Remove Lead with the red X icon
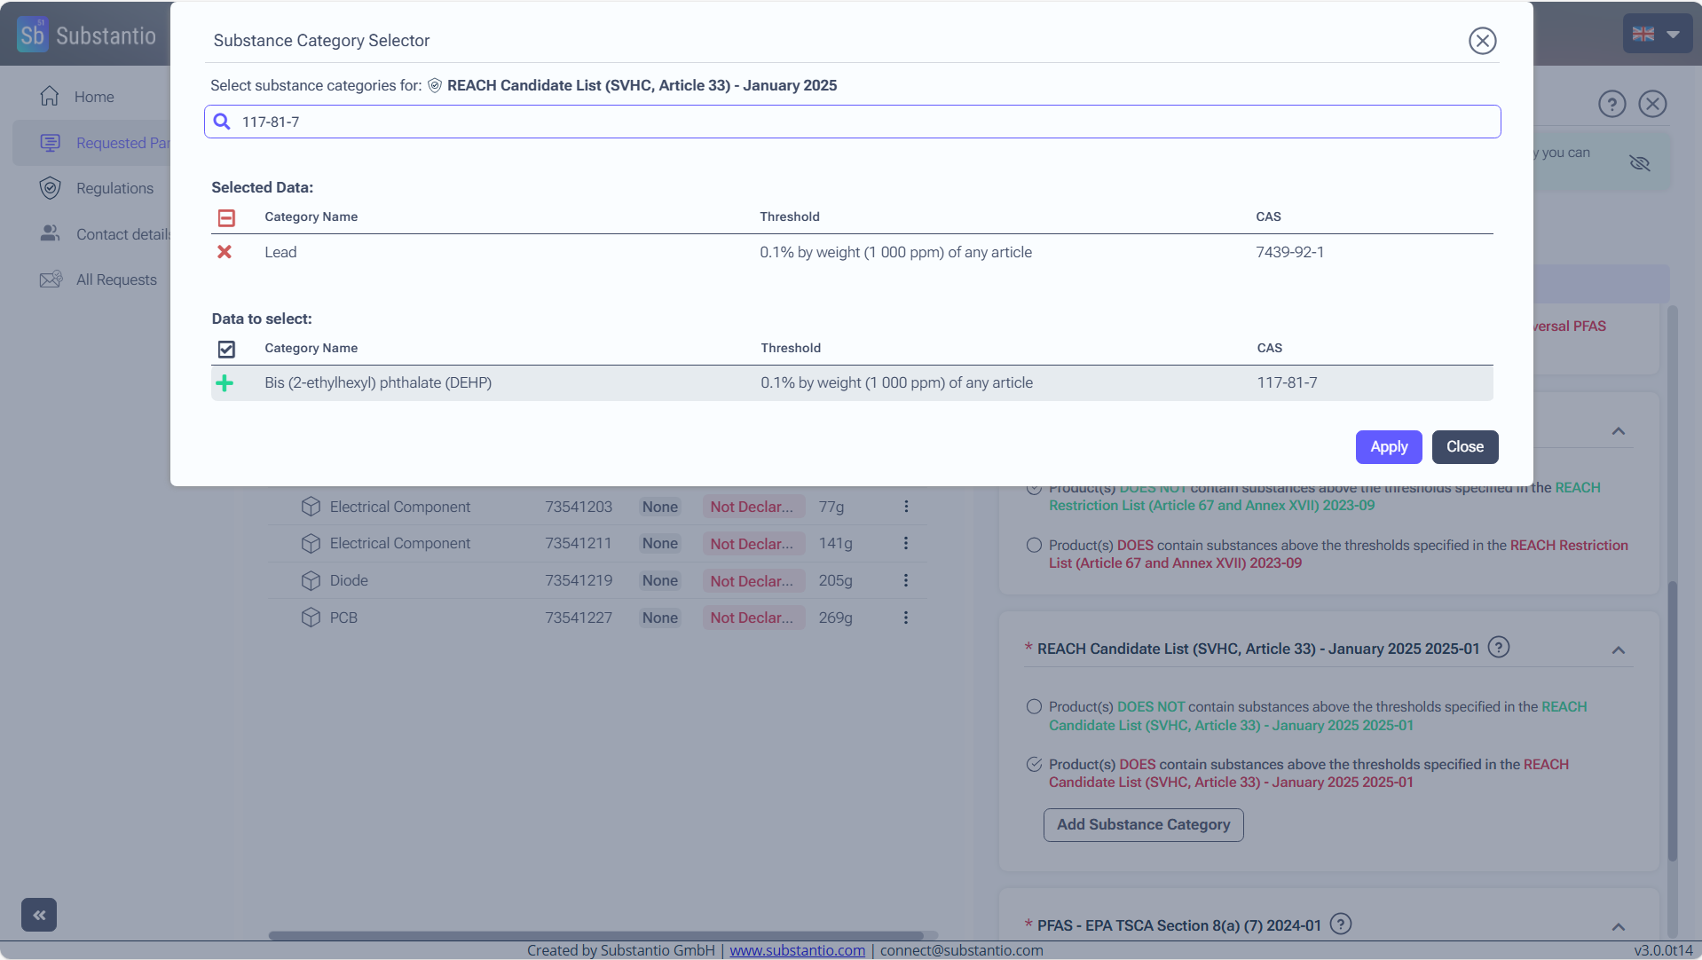Viewport: 1702px width, 960px height. coord(225,252)
